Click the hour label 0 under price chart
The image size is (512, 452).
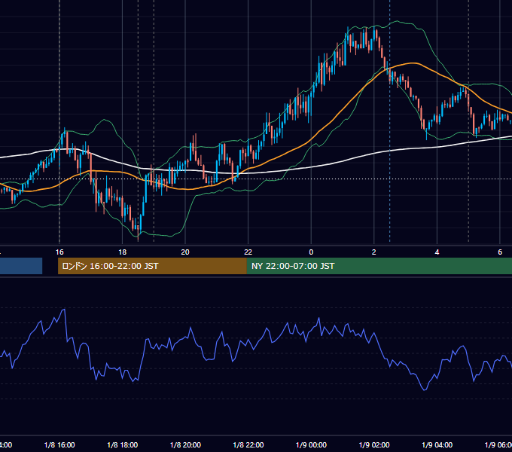(x=311, y=252)
